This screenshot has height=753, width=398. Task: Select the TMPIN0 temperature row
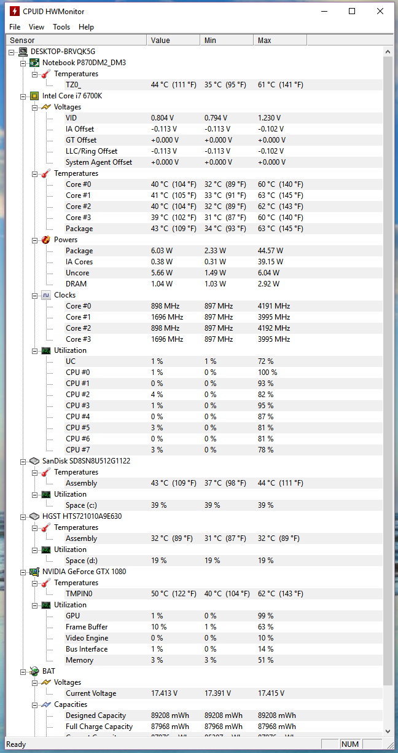[224, 594]
